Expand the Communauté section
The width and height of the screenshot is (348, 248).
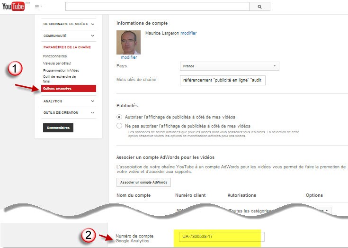tap(69, 36)
